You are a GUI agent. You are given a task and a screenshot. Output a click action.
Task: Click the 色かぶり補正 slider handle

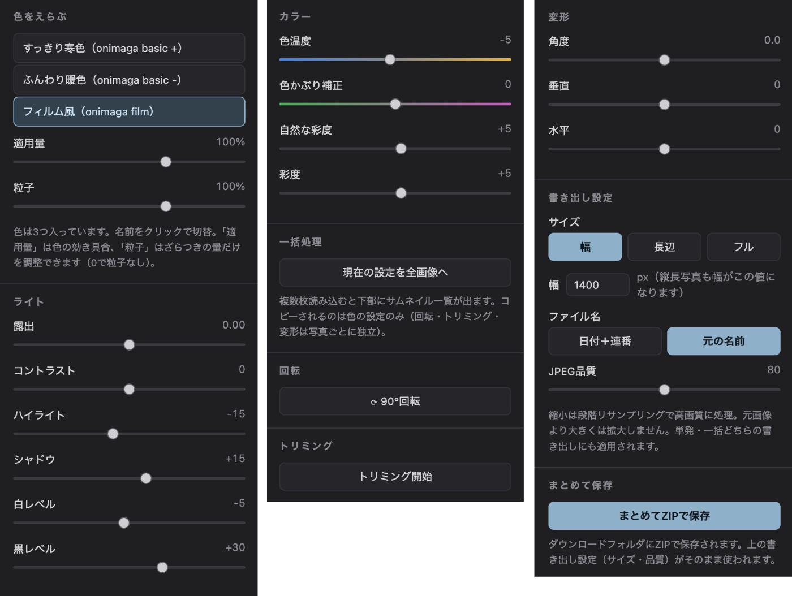[x=395, y=104]
